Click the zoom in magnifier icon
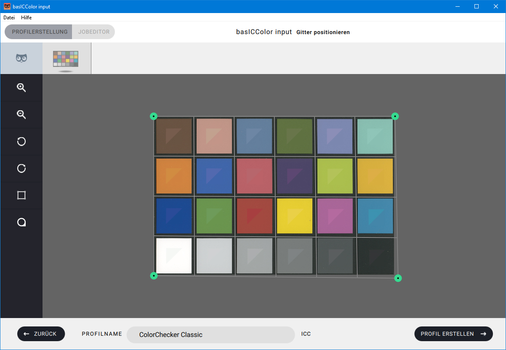Image resolution: width=506 pixels, height=350 pixels. pyautogui.click(x=21, y=87)
